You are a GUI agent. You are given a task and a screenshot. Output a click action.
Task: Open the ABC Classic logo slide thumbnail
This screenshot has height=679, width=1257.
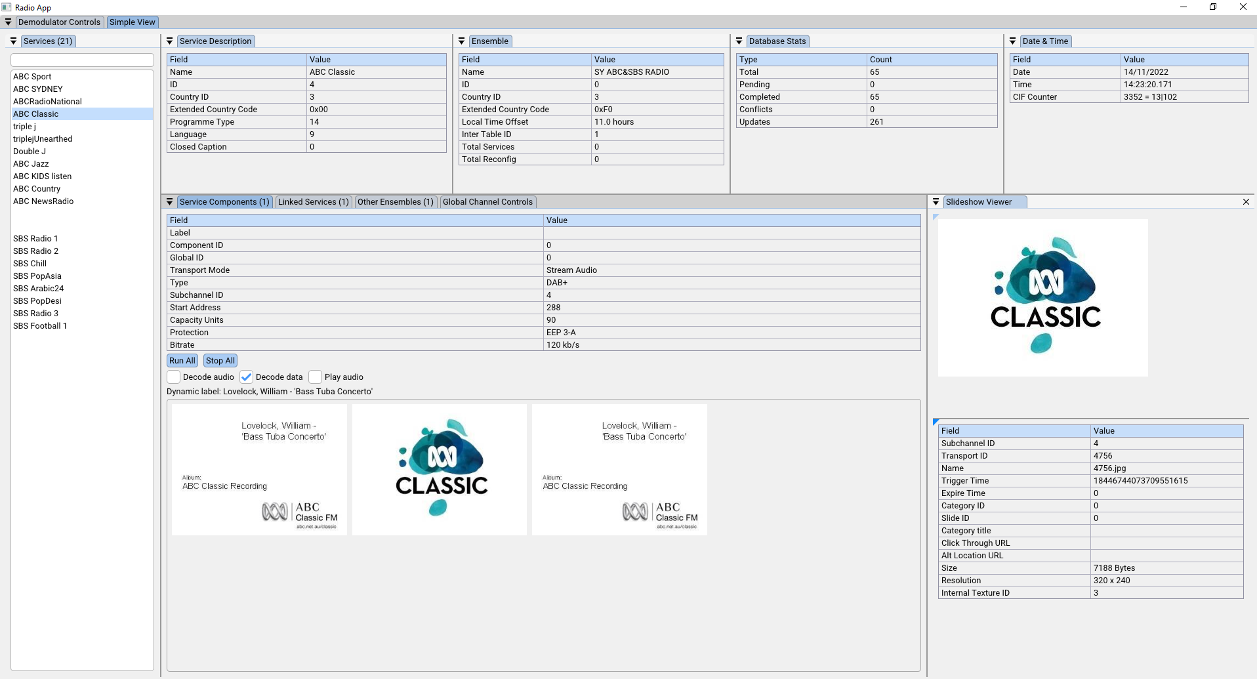440,470
